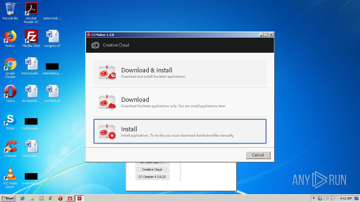Switch to first red Adobe taskbar window

[x=70, y=198]
